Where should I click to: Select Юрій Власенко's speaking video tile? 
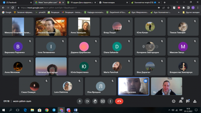pos(133,86)
